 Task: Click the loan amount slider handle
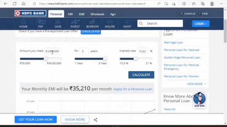45,59
